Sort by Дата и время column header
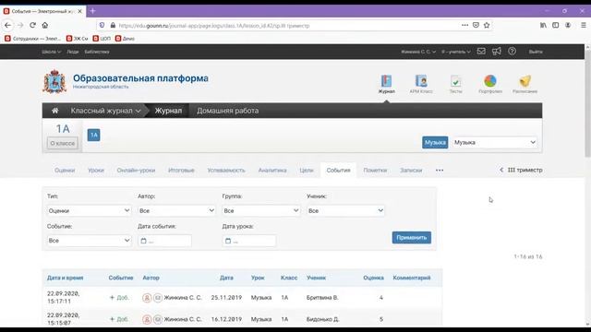 (65, 278)
